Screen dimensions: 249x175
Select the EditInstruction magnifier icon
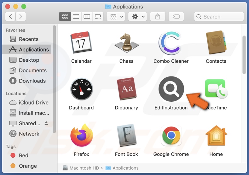(x=171, y=89)
